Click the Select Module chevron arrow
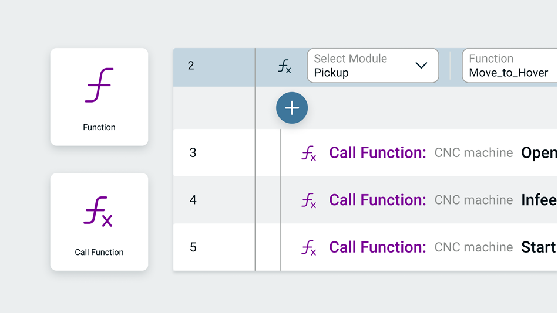Screen dimensions: 558x313 pos(421,66)
